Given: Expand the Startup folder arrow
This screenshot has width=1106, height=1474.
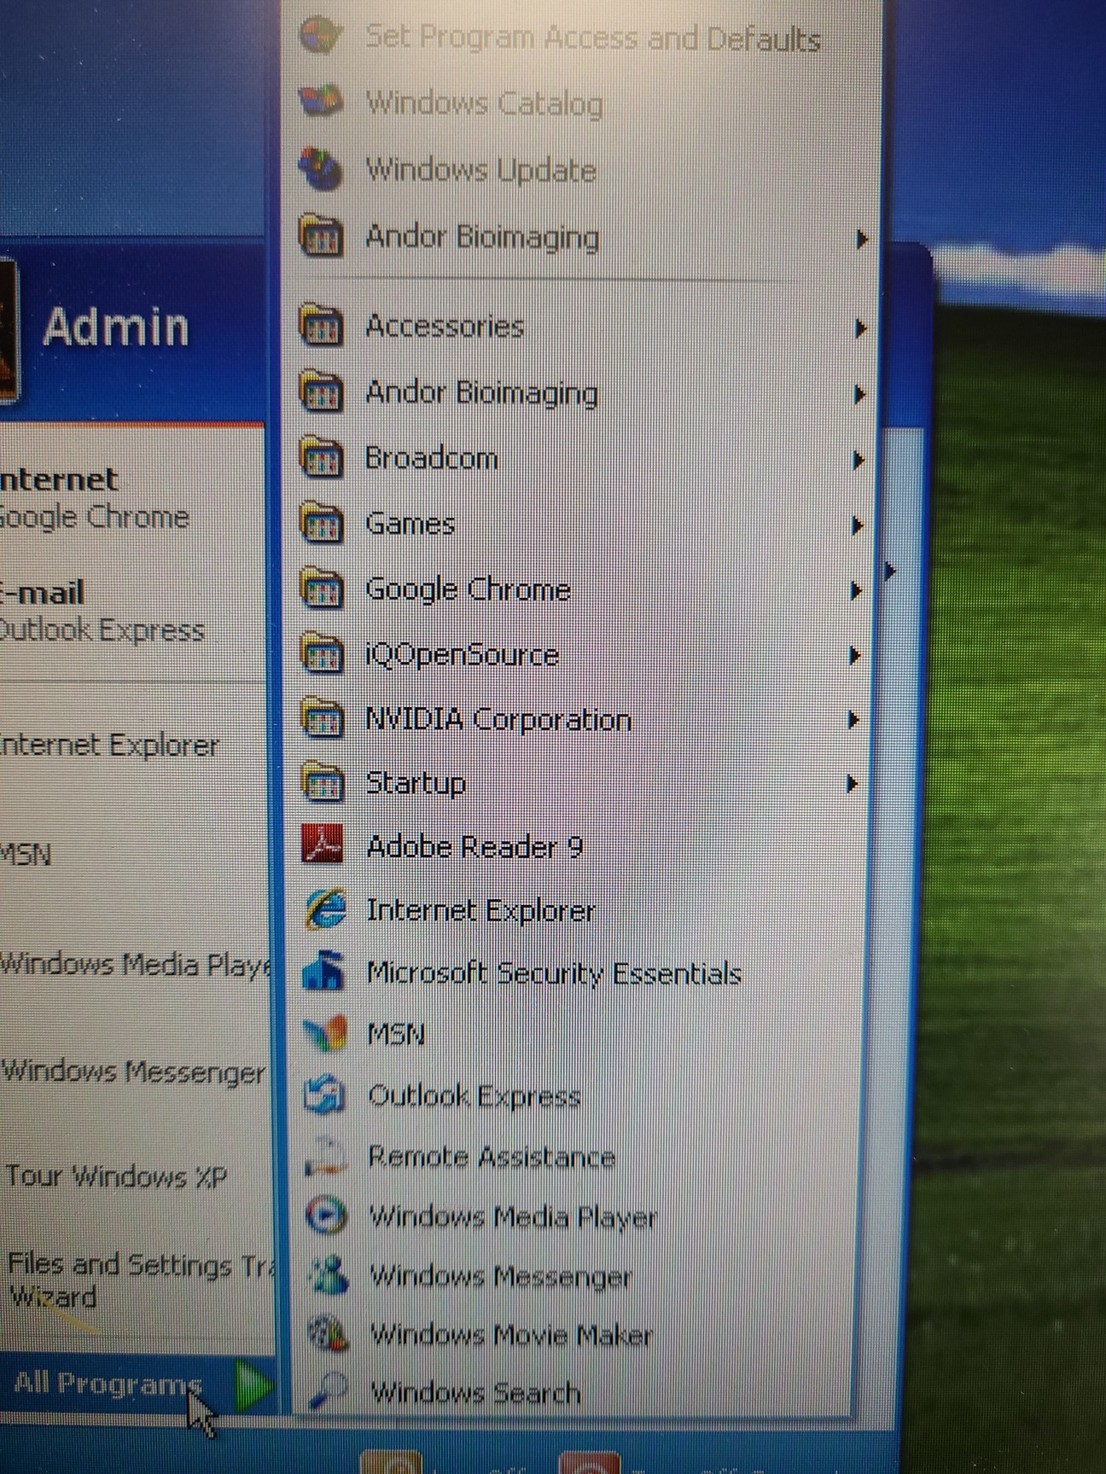Looking at the screenshot, I should [x=851, y=784].
